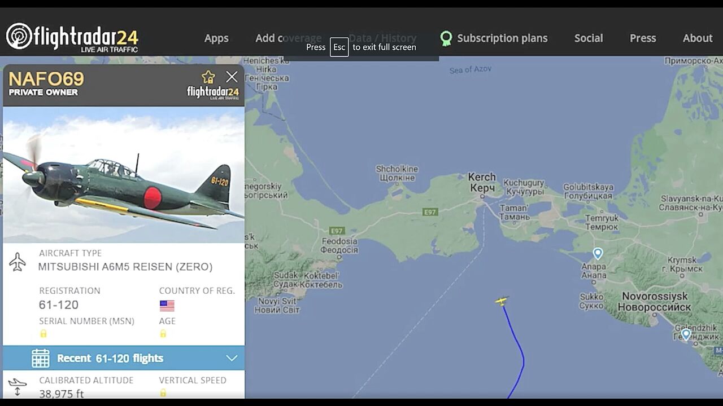This screenshot has width=723, height=406.
Task: Open the Subscription plans menu
Action: coord(502,38)
